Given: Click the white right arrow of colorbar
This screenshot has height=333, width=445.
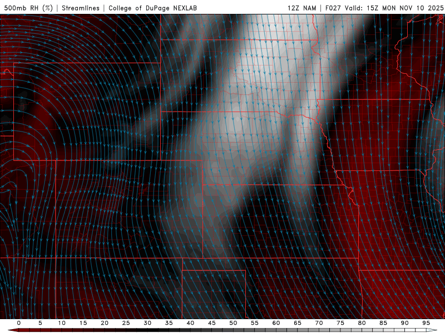Looking at the screenshot, I should 432,330.
